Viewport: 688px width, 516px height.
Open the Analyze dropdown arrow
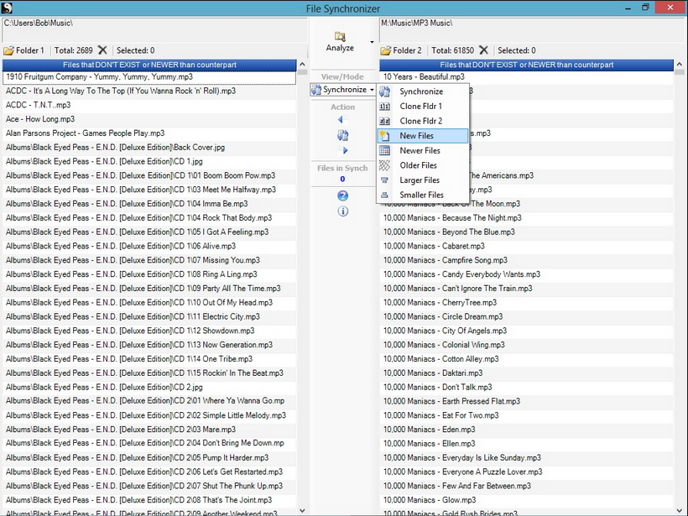[x=372, y=42]
